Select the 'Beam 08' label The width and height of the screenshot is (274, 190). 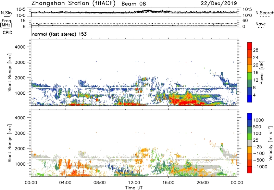click(134, 4)
